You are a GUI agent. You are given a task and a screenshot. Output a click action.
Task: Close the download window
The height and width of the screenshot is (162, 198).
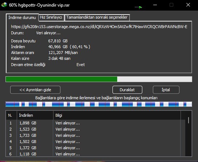pos(188,5)
